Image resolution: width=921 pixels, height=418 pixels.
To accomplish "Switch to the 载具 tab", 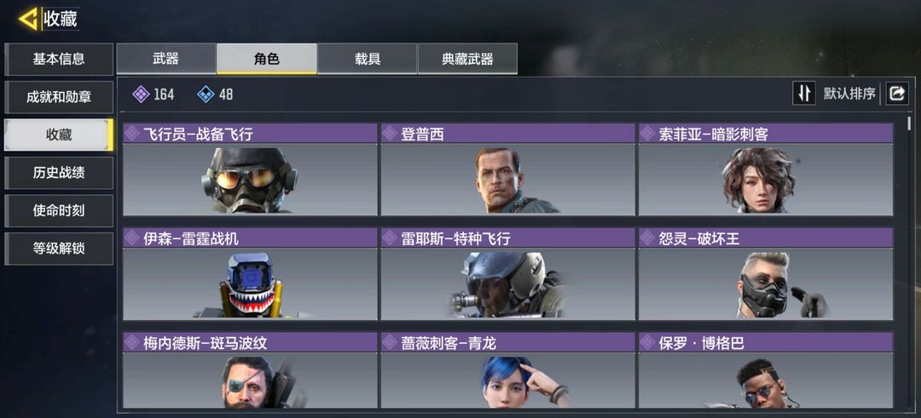I will pyautogui.click(x=367, y=59).
